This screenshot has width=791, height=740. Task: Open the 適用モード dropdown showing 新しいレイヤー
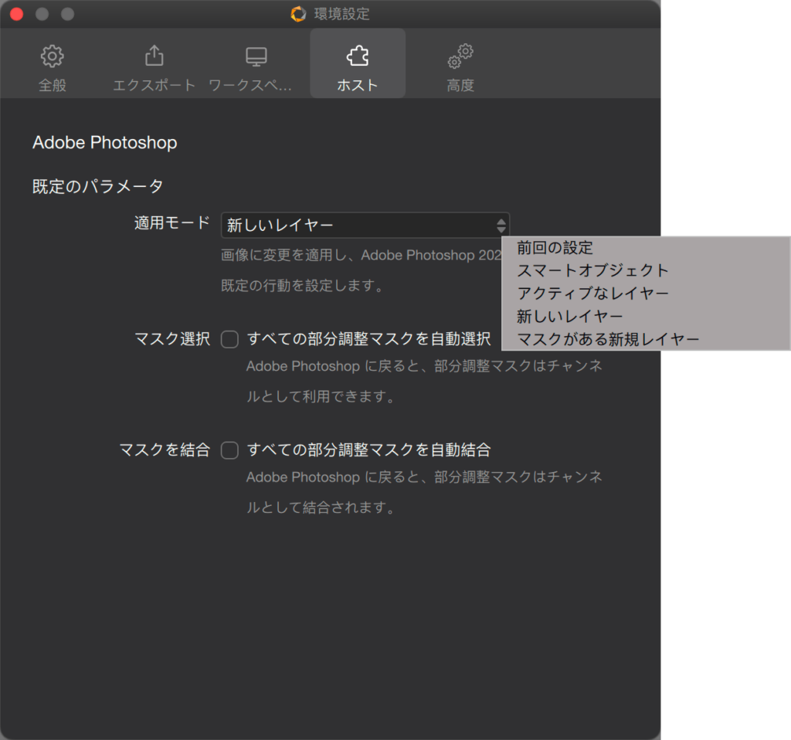pyautogui.click(x=365, y=225)
